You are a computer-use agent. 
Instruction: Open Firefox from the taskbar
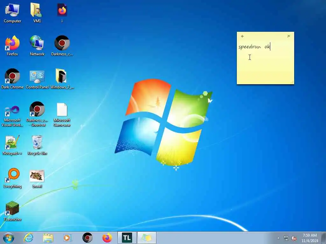point(107,238)
